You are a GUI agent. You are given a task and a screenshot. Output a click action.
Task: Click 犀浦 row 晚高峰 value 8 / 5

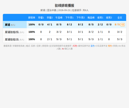(x=91, y=25)
